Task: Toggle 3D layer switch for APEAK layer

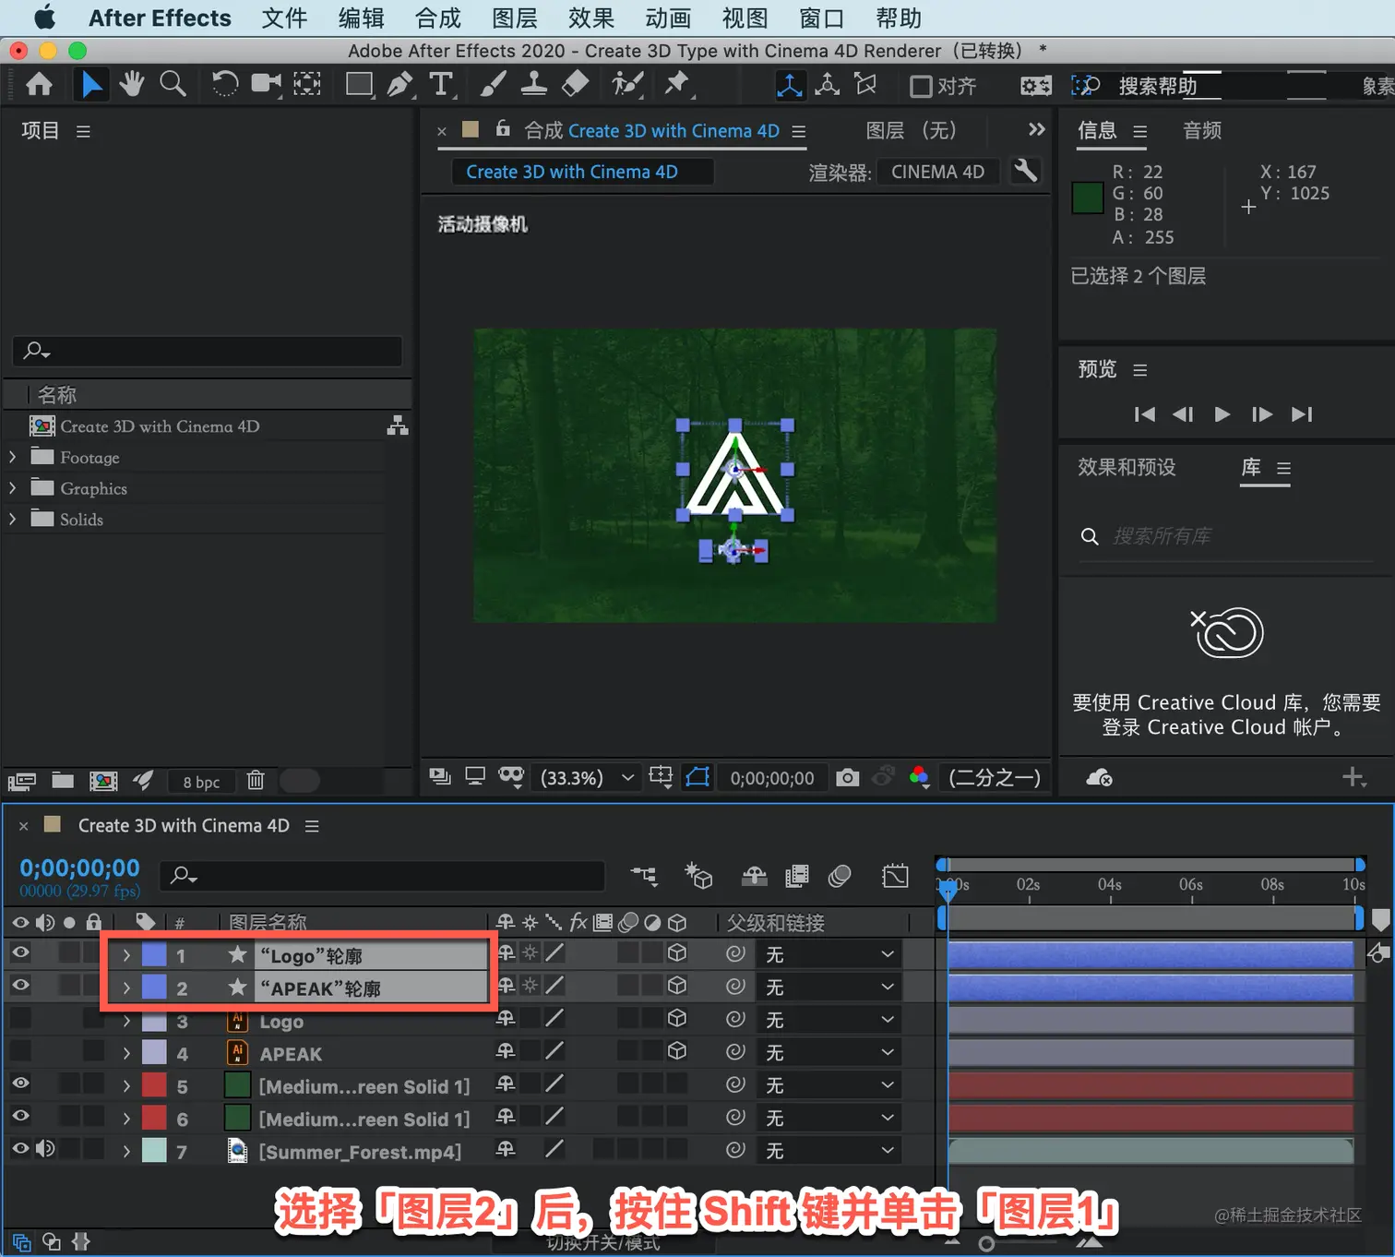Action: [x=677, y=1050]
